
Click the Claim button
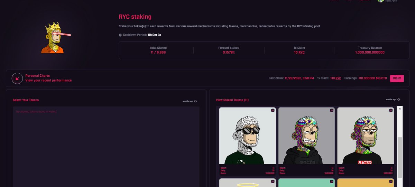click(397, 78)
